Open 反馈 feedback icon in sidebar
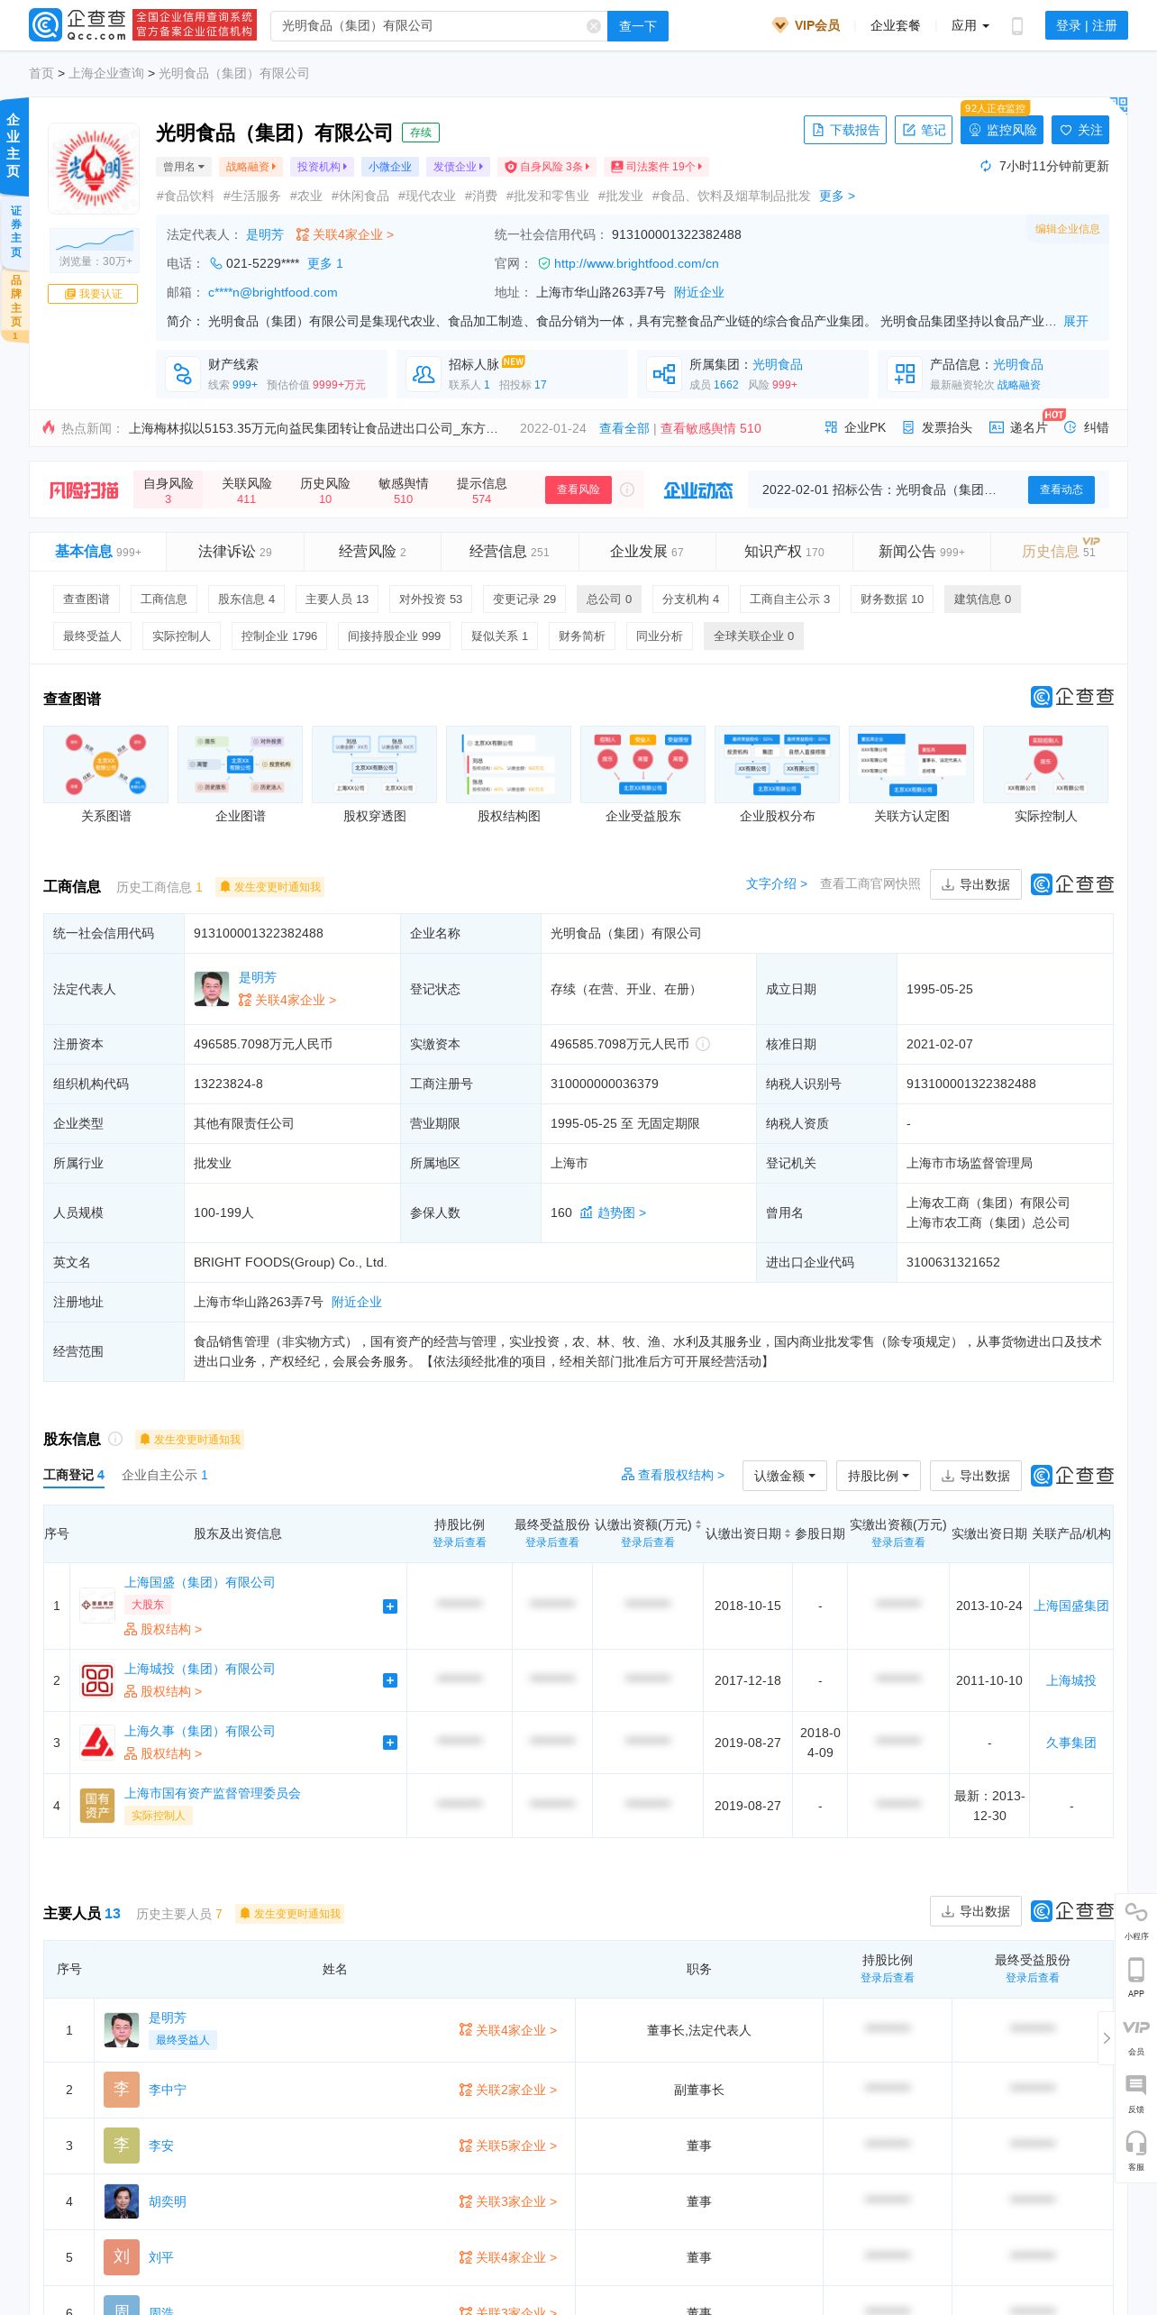 coord(1135,2093)
